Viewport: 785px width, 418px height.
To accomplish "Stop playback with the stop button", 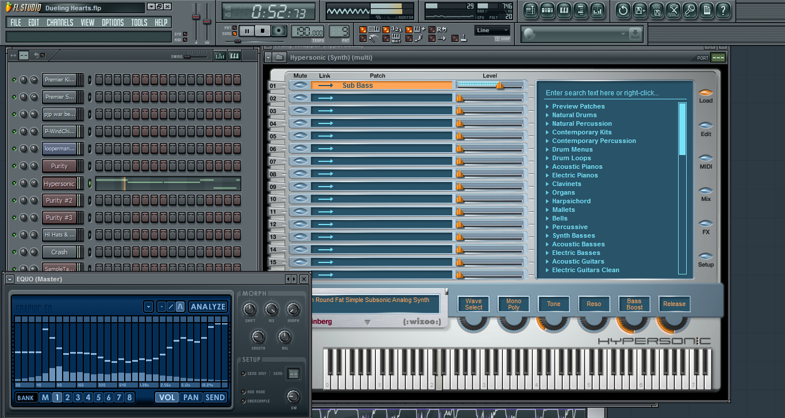I will pyautogui.click(x=263, y=31).
